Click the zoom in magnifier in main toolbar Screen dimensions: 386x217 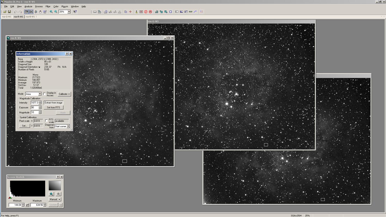click(51, 12)
